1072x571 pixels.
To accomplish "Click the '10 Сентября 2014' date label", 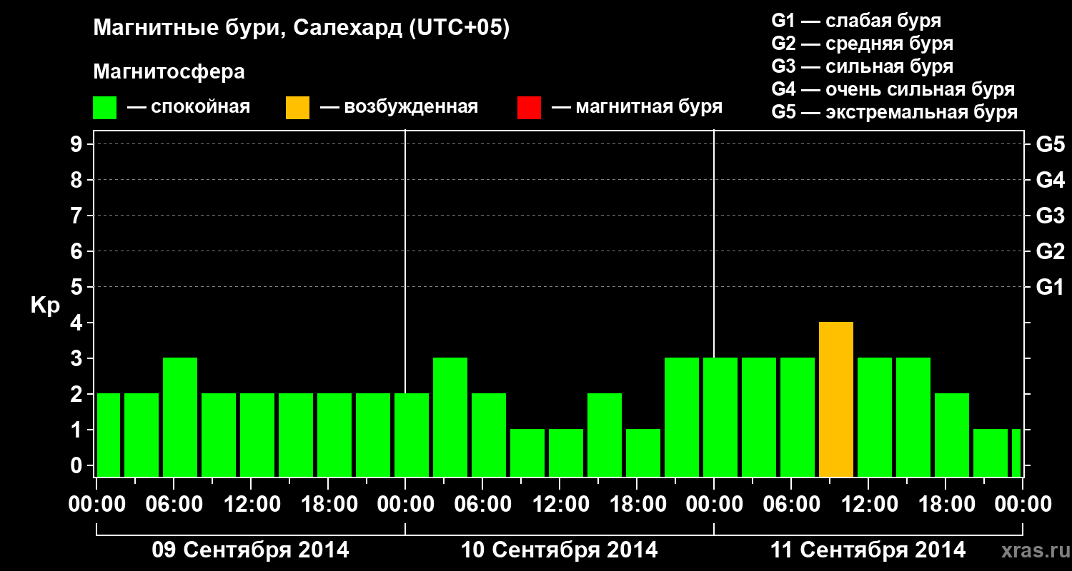I will (560, 550).
